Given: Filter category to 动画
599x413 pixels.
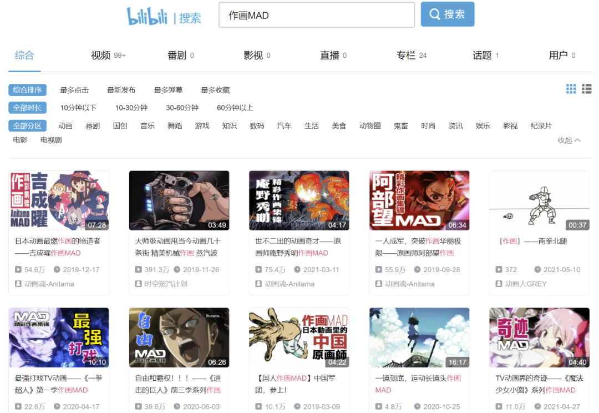Looking at the screenshot, I should click(x=65, y=126).
